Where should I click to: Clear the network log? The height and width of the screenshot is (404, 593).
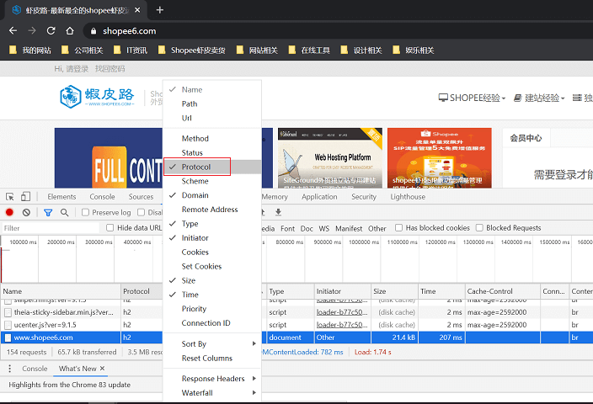point(26,212)
